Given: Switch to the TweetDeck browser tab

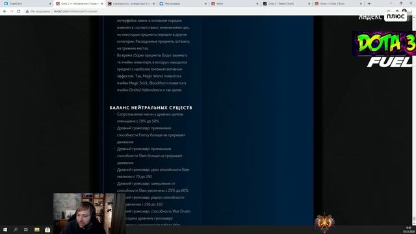Looking at the screenshot, I should [27, 4].
